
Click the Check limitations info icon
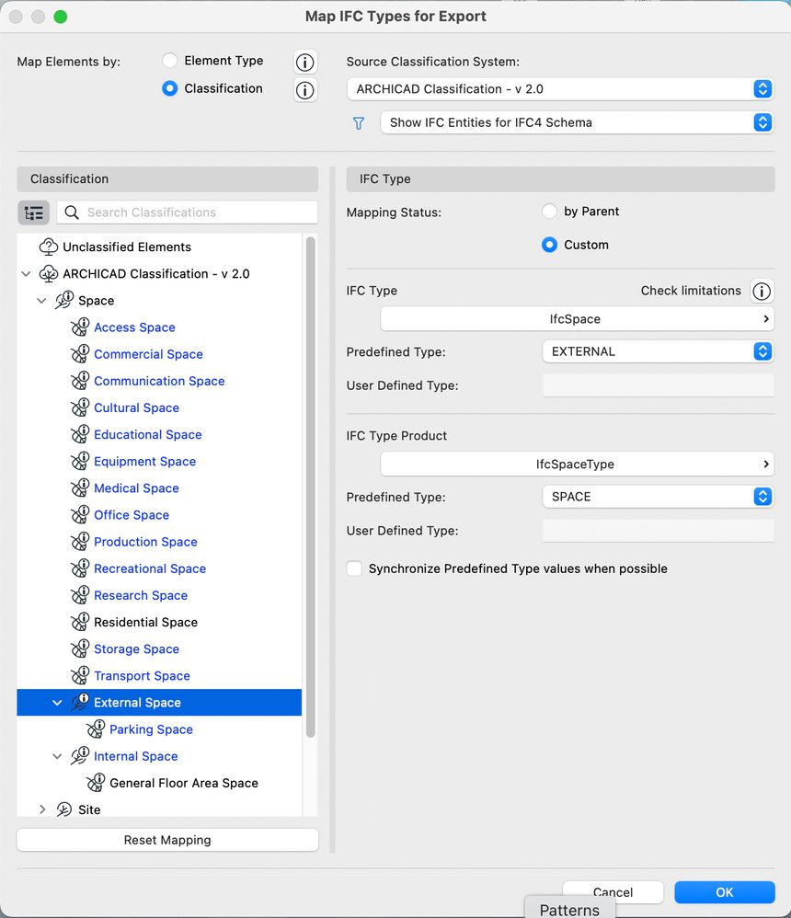(762, 291)
